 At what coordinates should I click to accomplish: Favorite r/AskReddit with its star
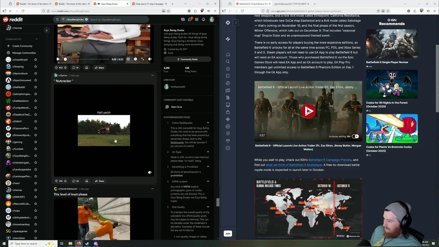click(36, 87)
